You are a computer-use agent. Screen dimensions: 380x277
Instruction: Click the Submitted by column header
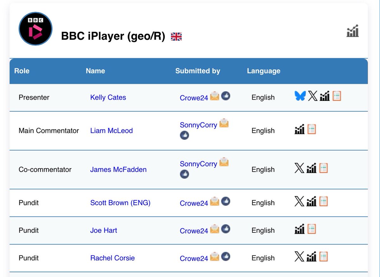pyautogui.click(x=198, y=71)
